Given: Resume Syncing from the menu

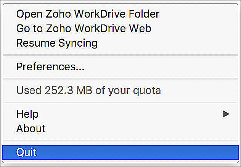Looking at the screenshot, I should [57, 43].
